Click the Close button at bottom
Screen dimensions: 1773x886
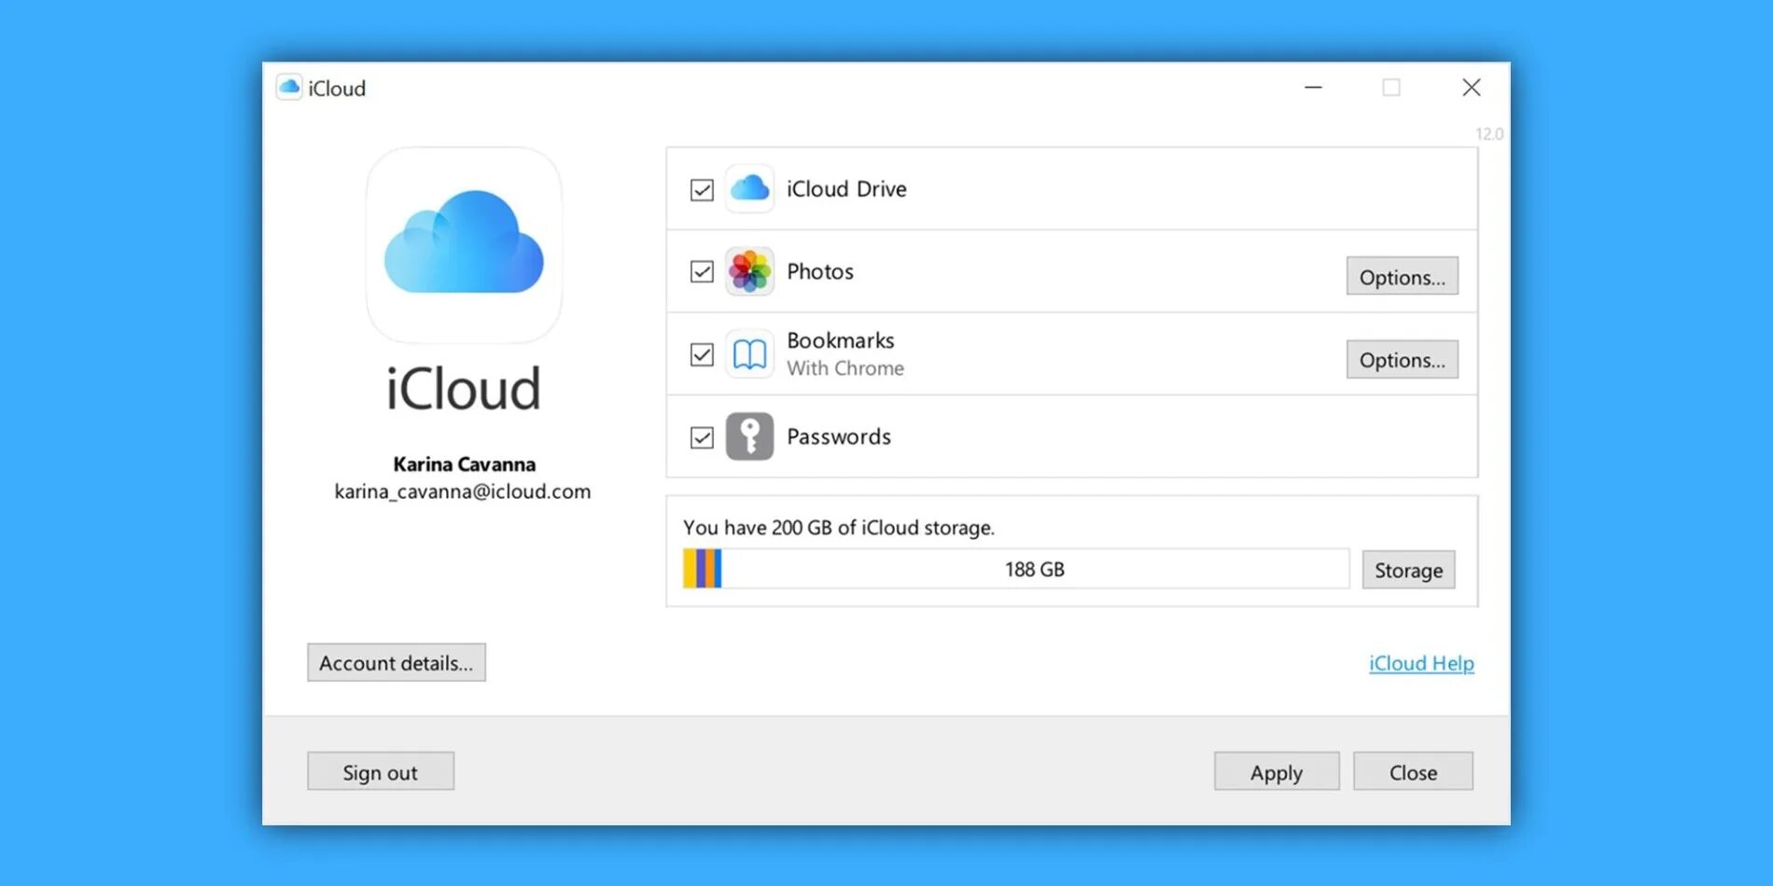tap(1413, 771)
